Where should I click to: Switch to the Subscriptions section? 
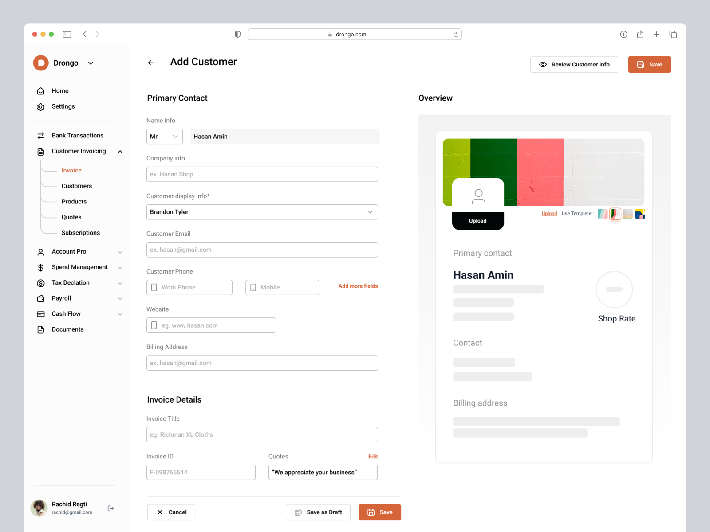80,232
